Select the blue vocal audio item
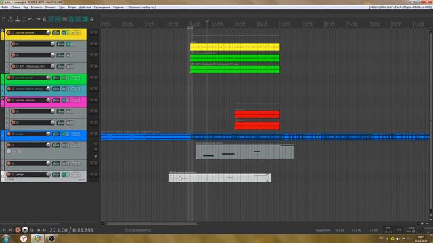The width and height of the screenshot is (433, 243). (265, 136)
